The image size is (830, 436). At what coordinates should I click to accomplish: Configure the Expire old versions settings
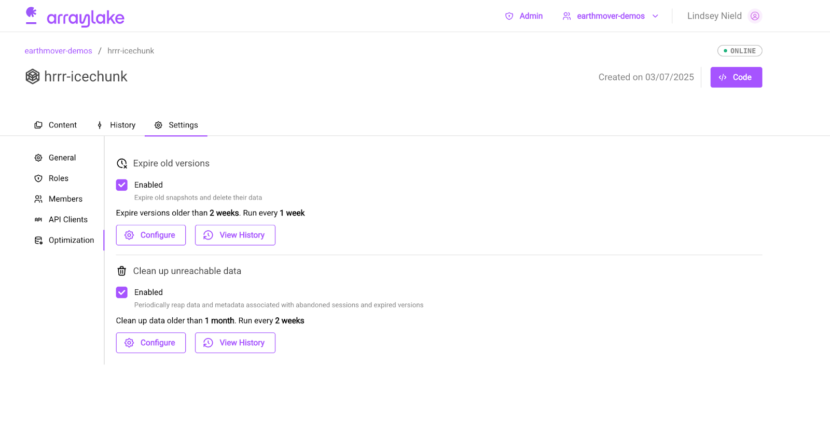tap(150, 235)
